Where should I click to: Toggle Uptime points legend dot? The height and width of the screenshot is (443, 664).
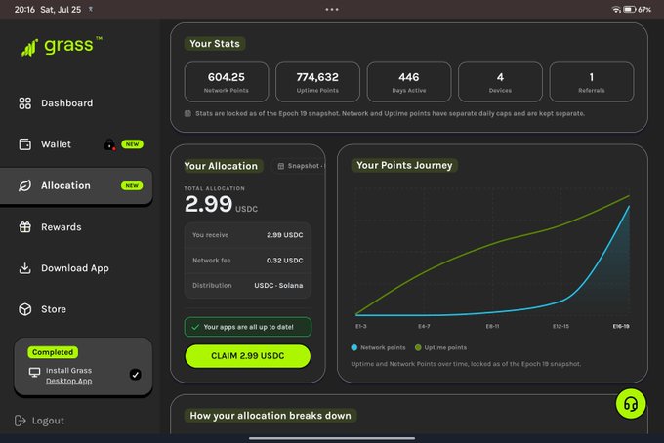pyautogui.click(x=418, y=347)
